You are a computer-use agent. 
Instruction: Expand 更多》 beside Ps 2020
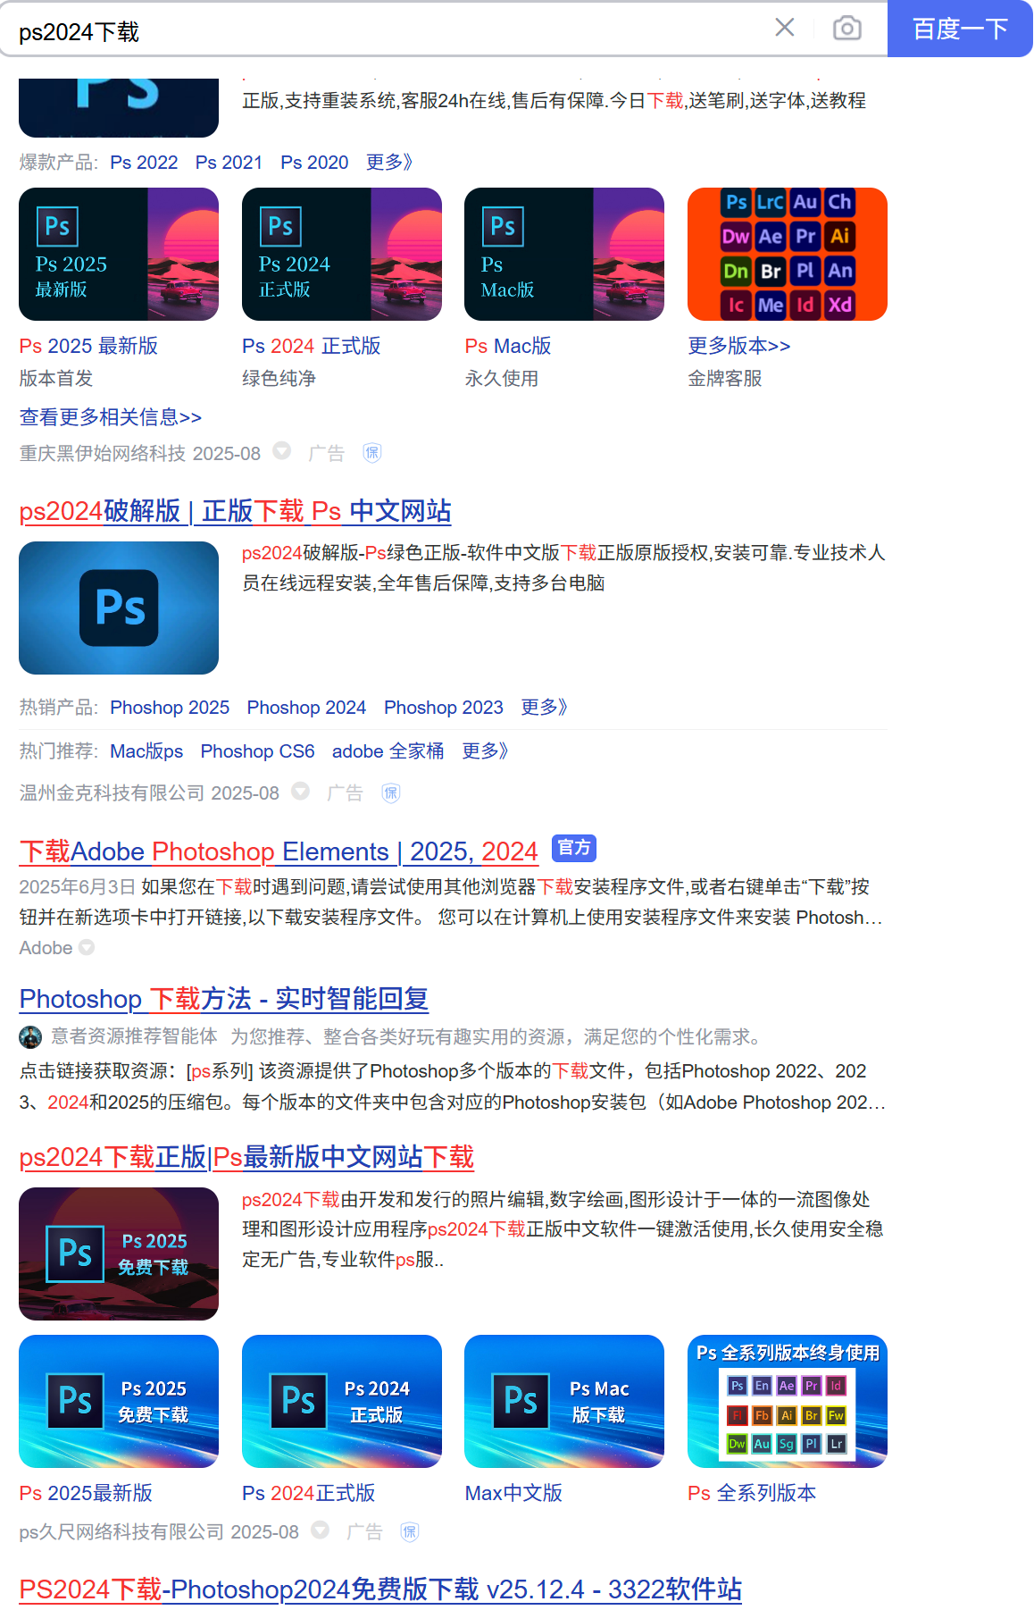pos(389,163)
